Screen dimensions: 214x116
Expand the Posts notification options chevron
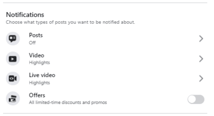point(201,39)
